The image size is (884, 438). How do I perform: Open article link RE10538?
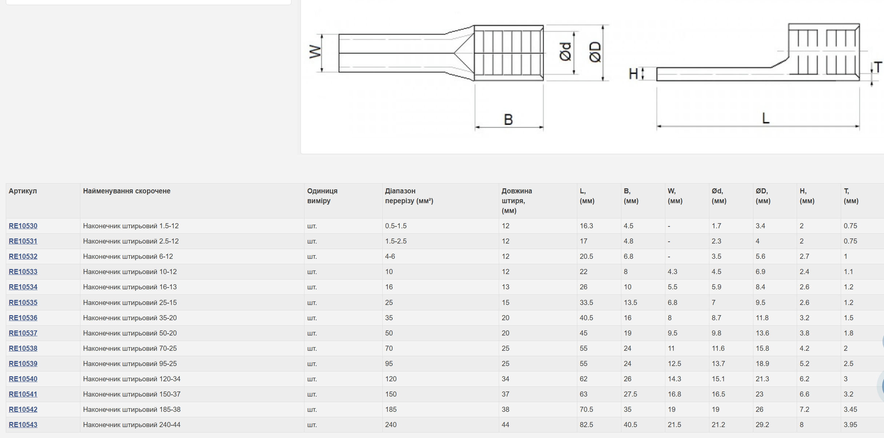point(23,348)
